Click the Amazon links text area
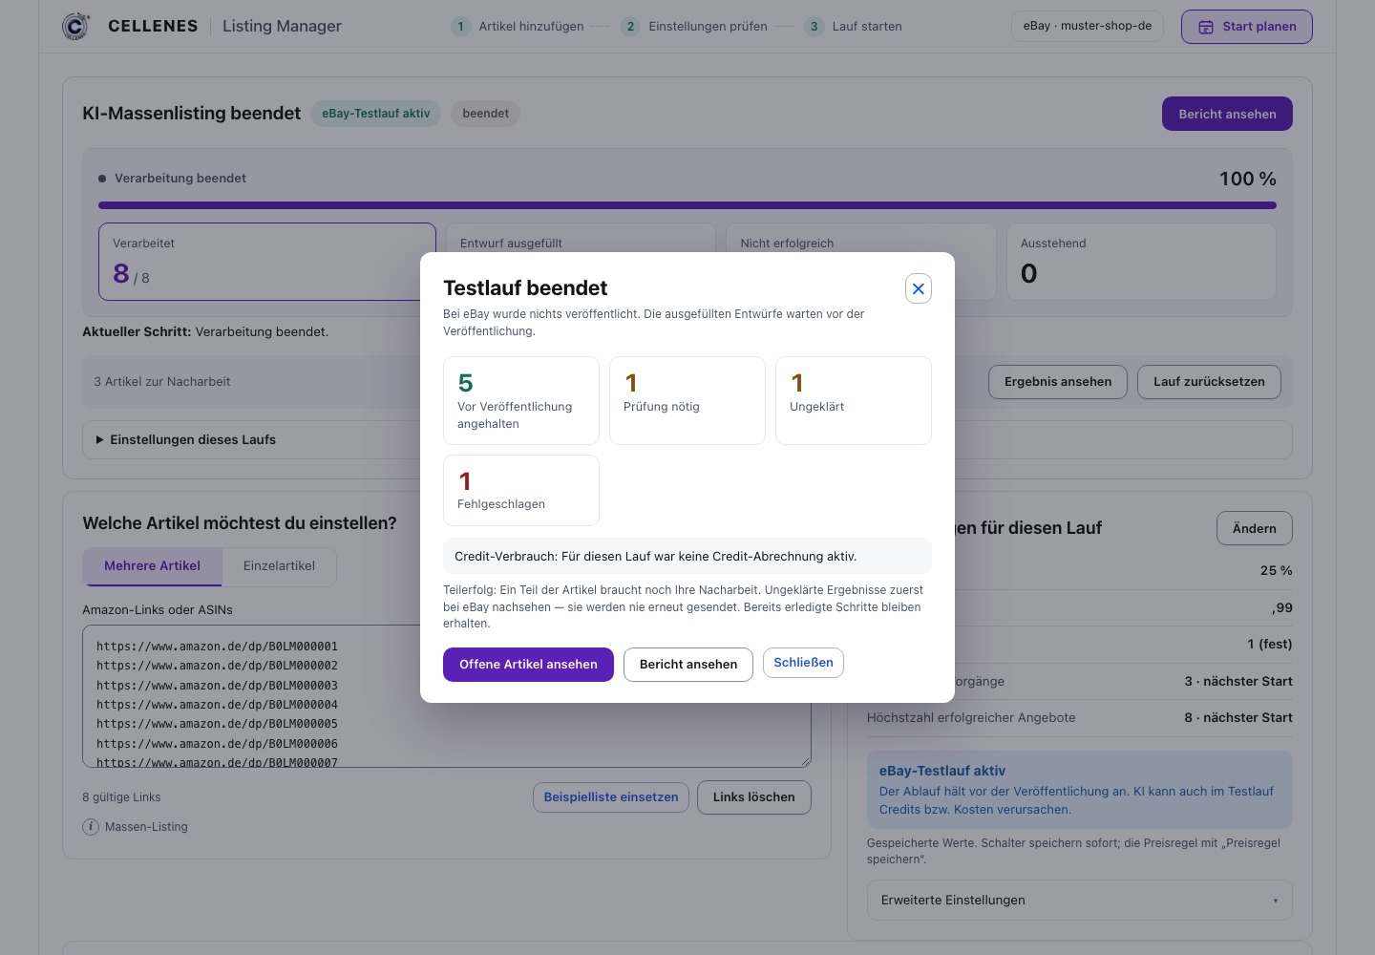The width and height of the screenshot is (1375, 955). tap(447, 696)
